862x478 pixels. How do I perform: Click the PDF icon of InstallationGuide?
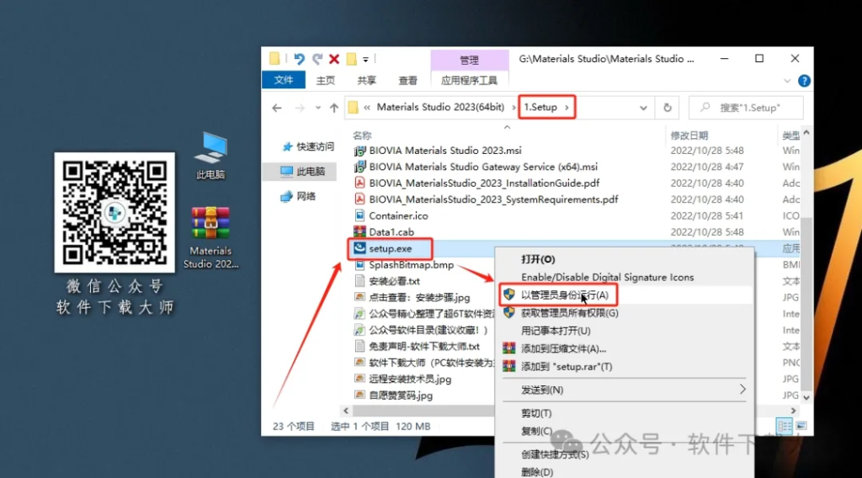click(x=359, y=183)
